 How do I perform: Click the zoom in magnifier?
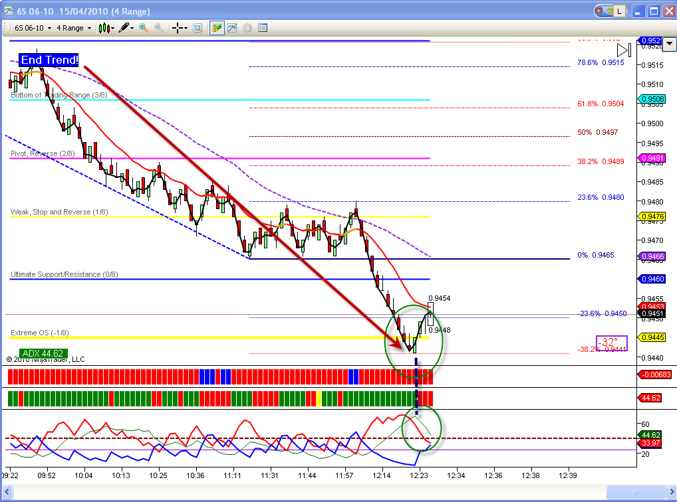[144, 28]
